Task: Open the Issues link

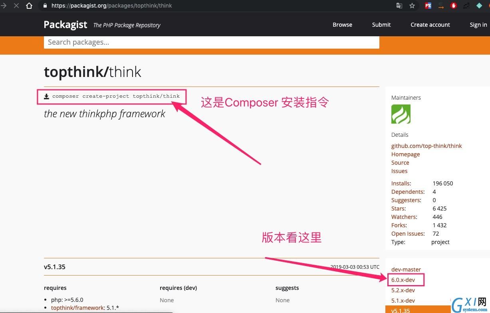Action: (399, 171)
